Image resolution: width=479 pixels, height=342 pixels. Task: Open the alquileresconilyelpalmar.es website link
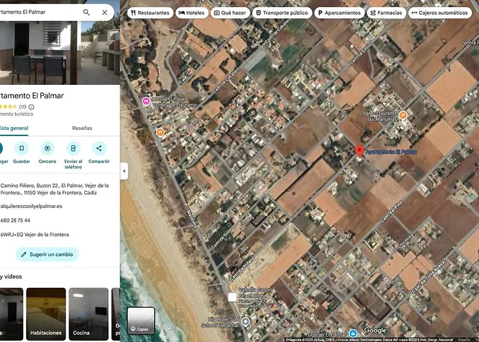[x=31, y=206]
